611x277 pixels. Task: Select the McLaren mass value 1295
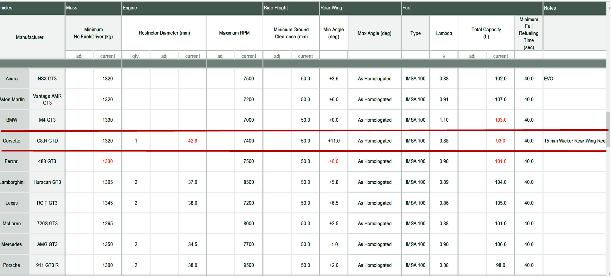(108, 224)
